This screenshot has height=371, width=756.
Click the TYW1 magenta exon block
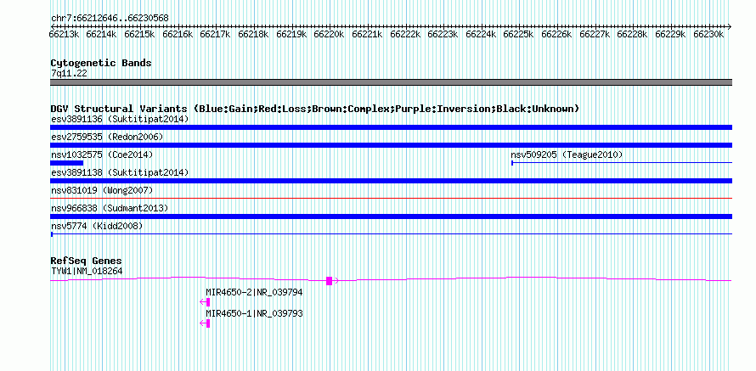click(330, 281)
